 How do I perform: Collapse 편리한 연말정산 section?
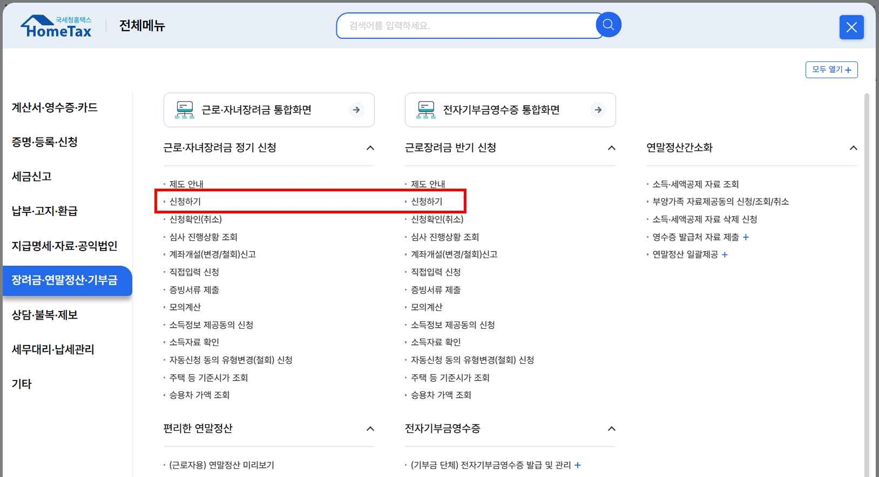370,428
